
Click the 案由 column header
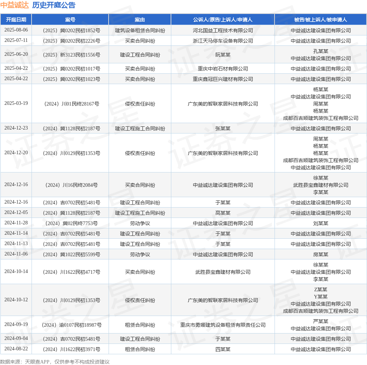click(x=140, y=20)
